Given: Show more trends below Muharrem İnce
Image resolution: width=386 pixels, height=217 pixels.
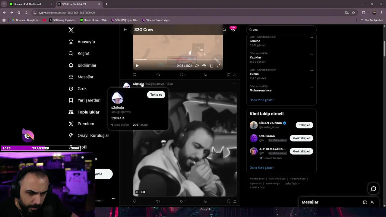Looking at the screenshot, I should tap(261, 100).
